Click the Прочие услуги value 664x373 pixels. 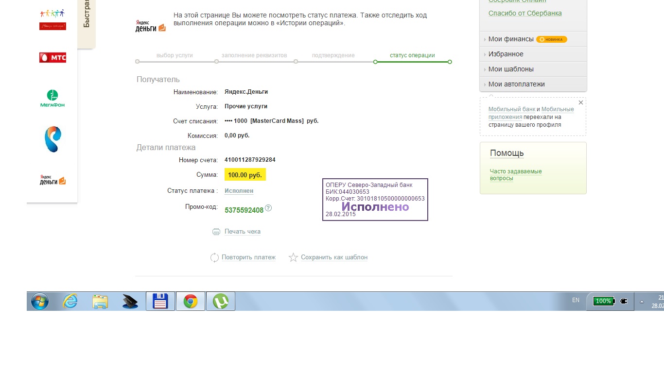click(246, 106)
